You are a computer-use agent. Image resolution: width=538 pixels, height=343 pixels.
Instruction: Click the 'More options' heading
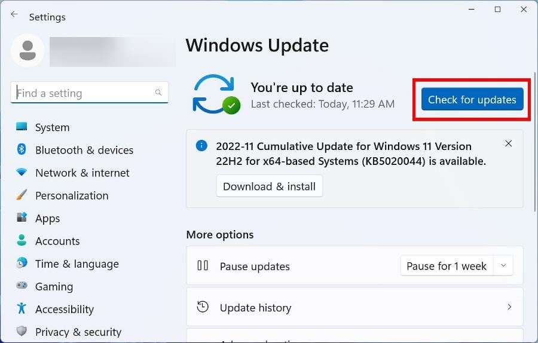(220, 235)
